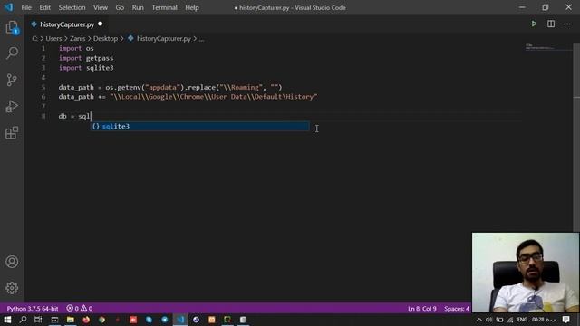Open the Explorer view in activity bar
Viewport: 580px width, 326px height.
pos(12,27)
